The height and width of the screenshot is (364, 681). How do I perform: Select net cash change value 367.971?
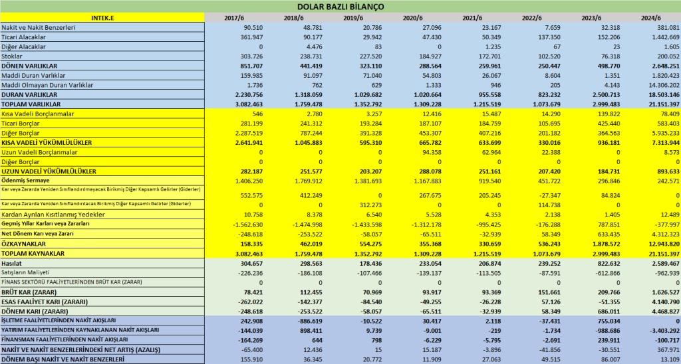coord(669,349)
